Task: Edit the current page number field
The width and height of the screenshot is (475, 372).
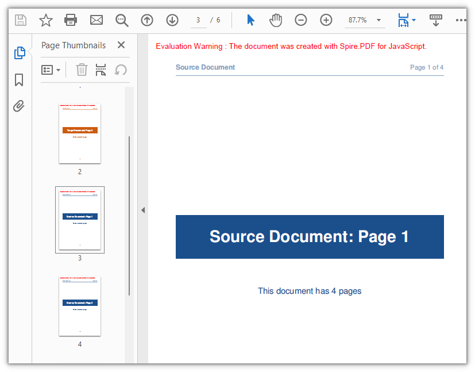Action: (x=198, y=20)
